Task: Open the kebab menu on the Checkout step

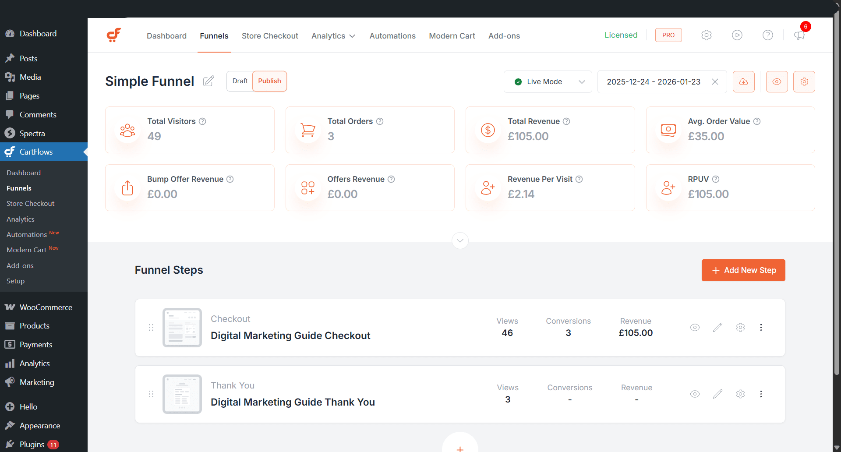Action: [x=761, y=327]
